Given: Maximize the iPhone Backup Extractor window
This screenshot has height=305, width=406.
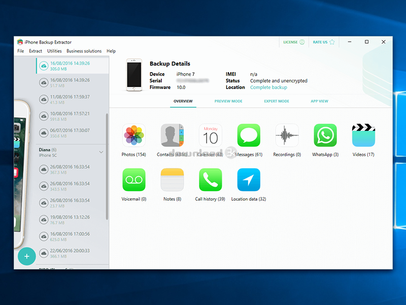Looking at the screenshot, I should coord(366,42).
